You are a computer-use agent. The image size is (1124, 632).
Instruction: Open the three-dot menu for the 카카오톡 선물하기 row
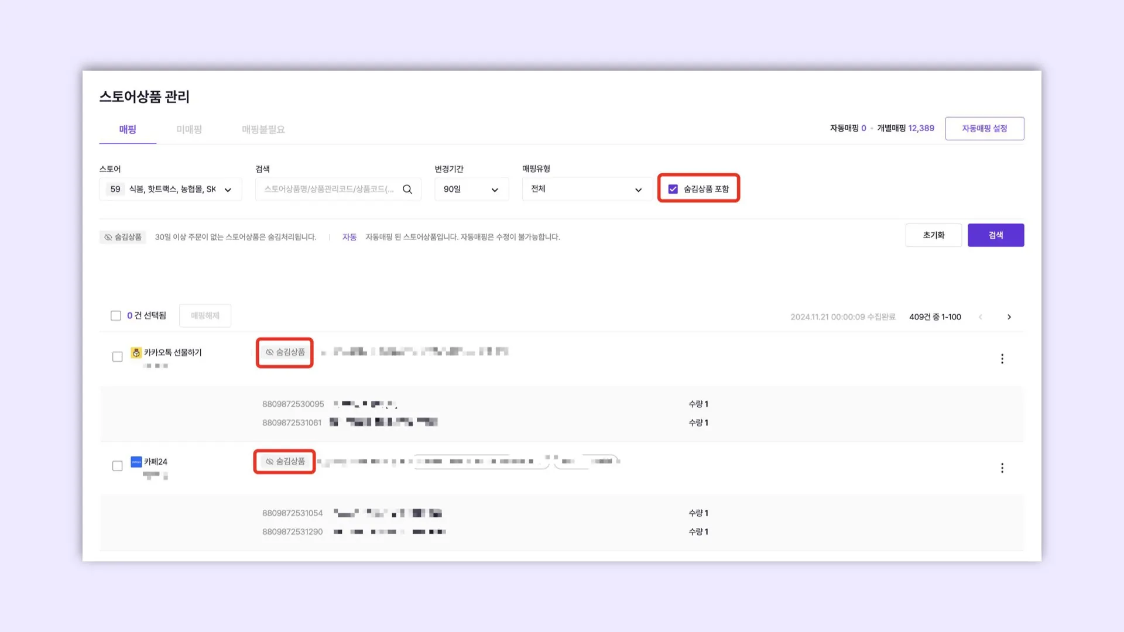click(1002, 359)
